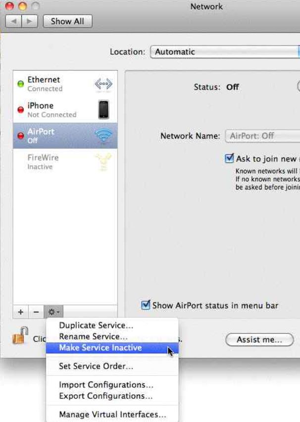
Task: Click the red iPhone status dot
Action: click(21, 110)
